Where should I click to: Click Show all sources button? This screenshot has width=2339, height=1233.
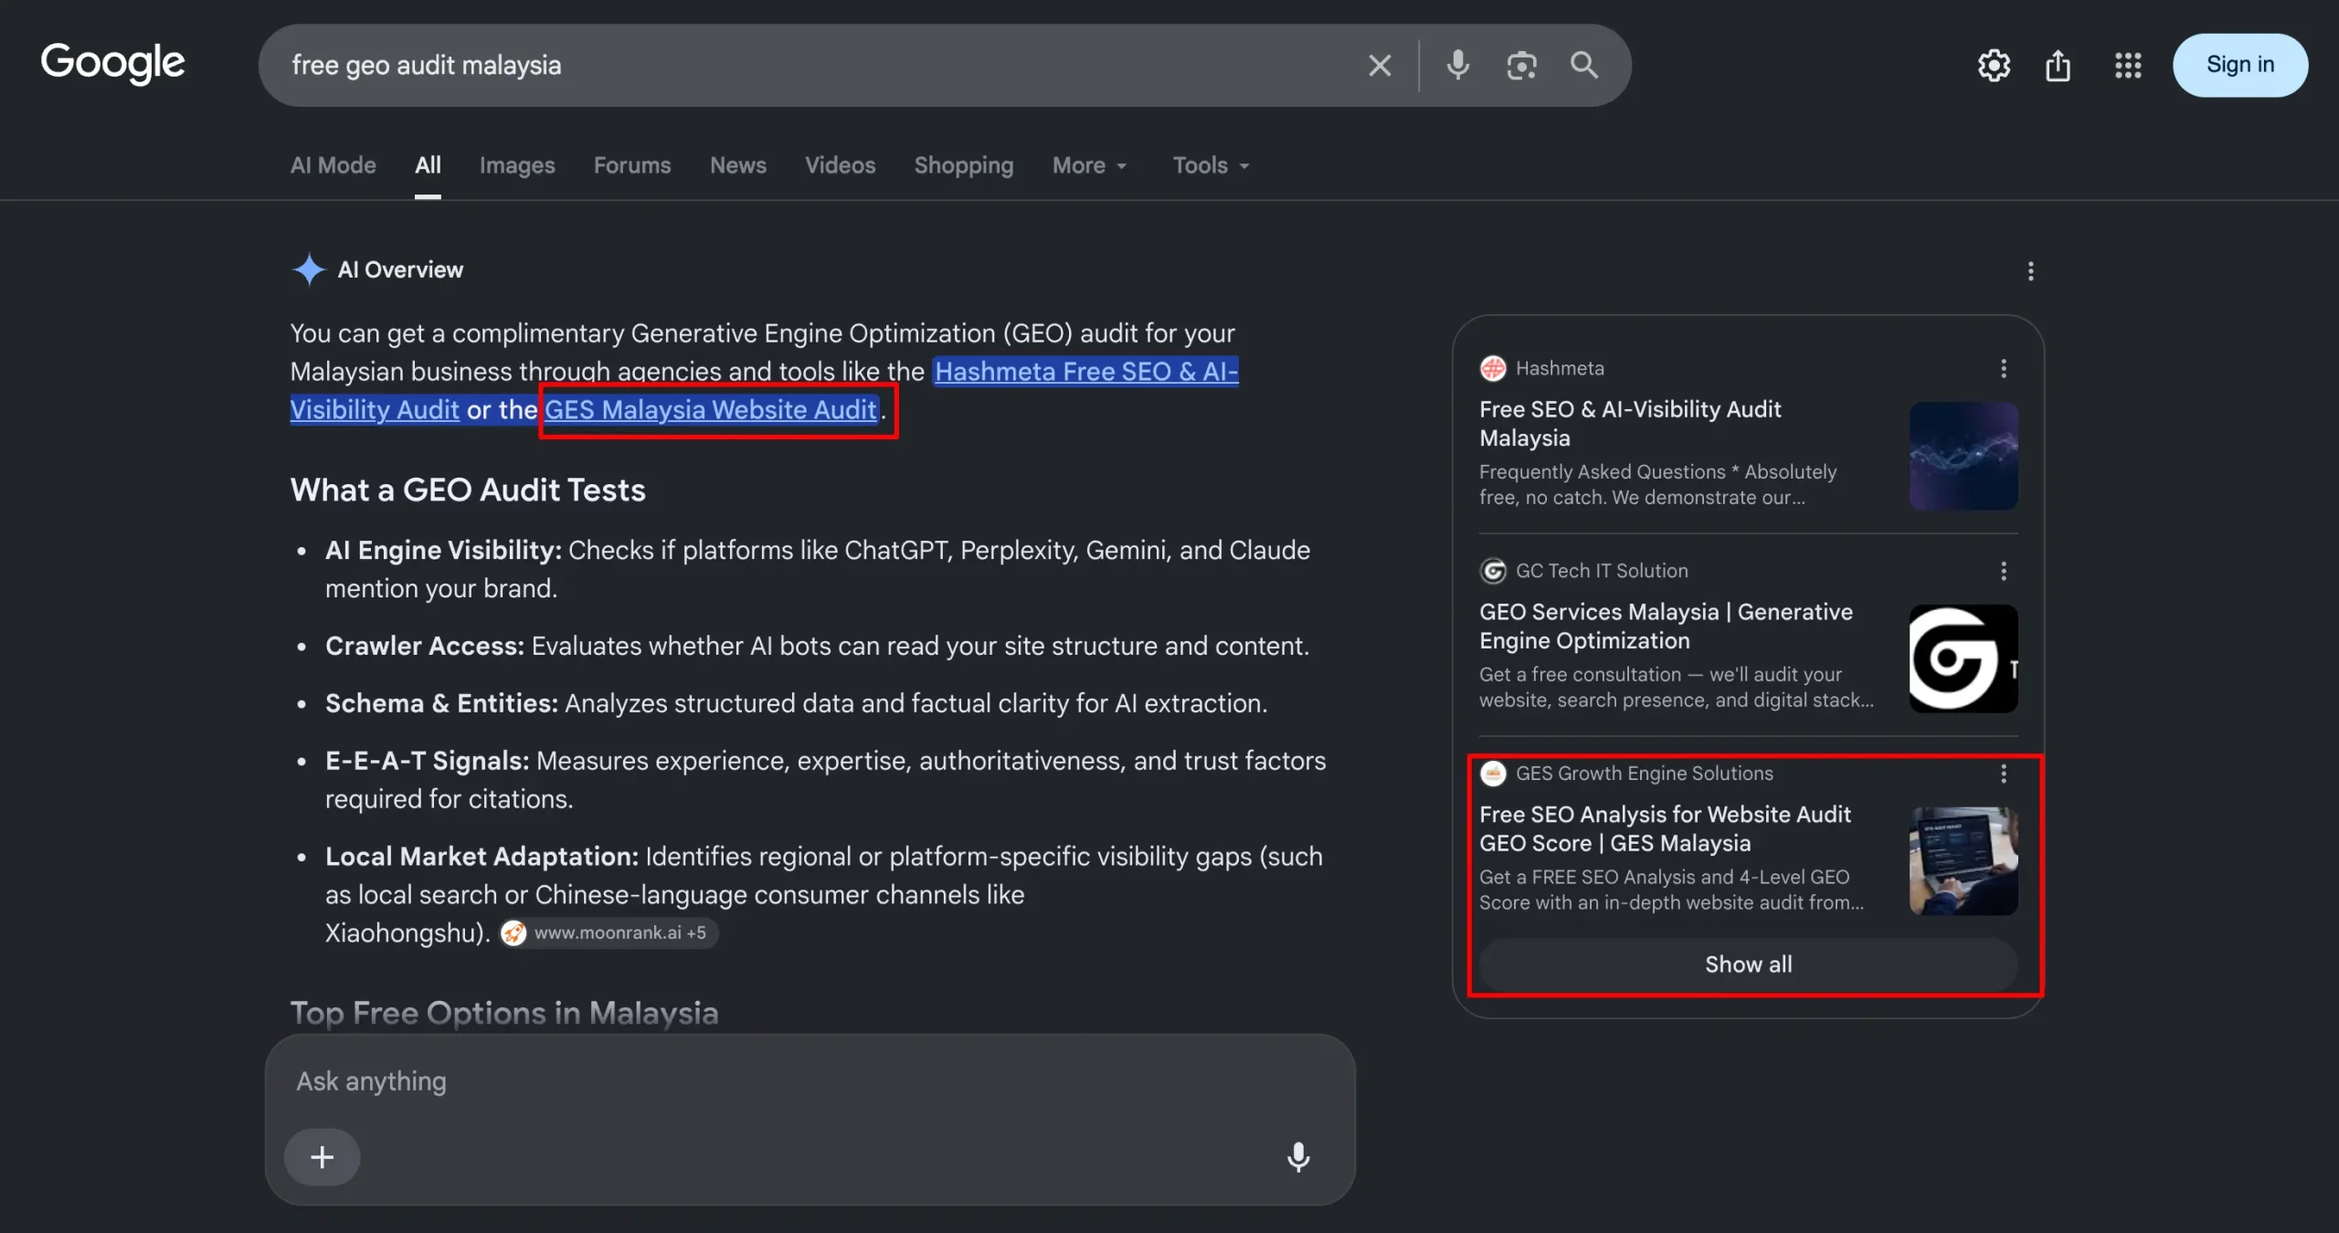[1748, 964]
